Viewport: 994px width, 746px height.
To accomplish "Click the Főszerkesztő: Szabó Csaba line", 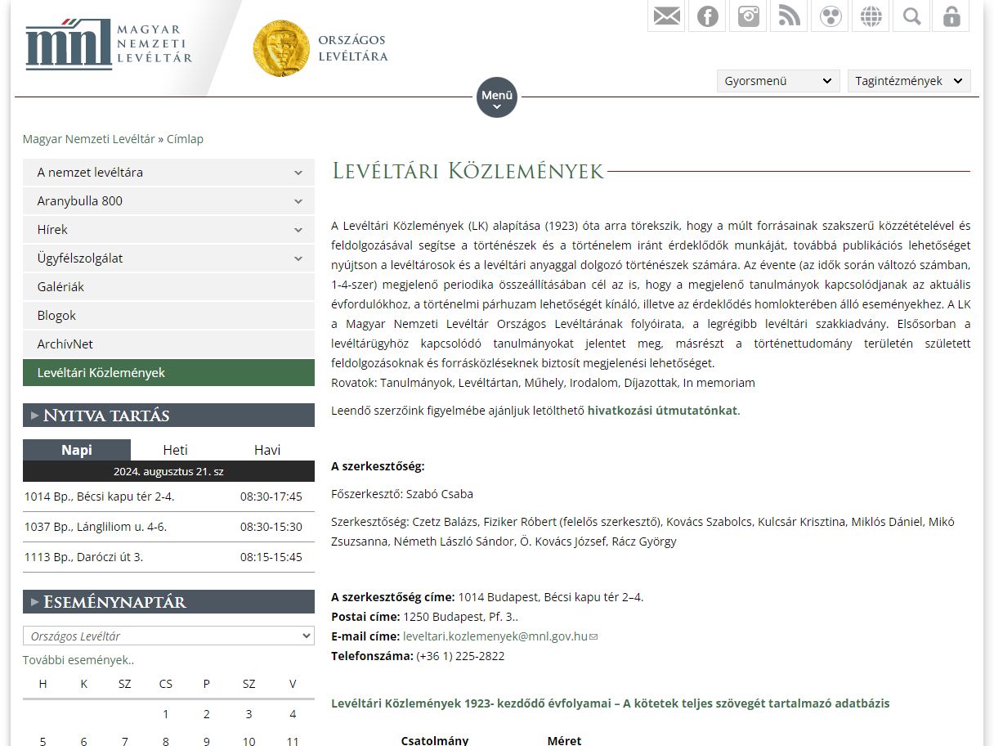I will (x=402, y=494).
